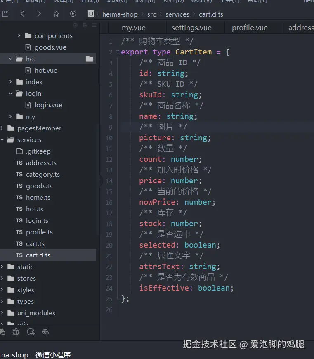Click the run play-circle icon
The width and height of the screenshot is (314, 359).
coord(73,14)
